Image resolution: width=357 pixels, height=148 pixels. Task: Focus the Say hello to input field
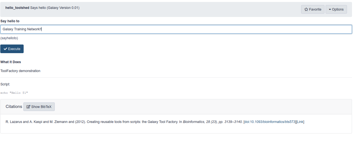tap(176, 29)
